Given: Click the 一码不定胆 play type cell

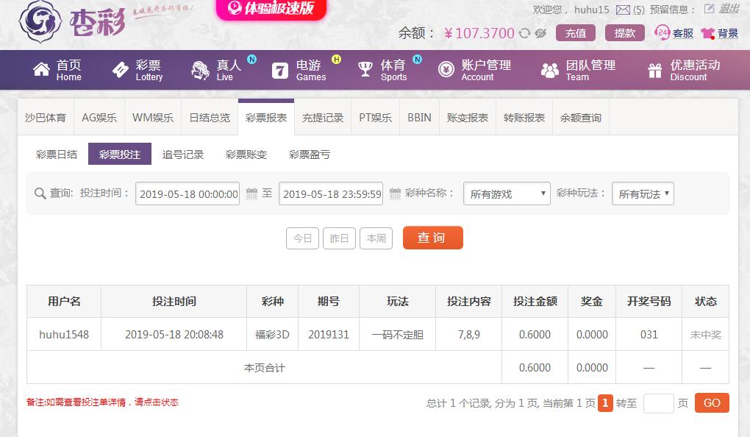Looking at the screenshot, I should [x=398, y=335].
